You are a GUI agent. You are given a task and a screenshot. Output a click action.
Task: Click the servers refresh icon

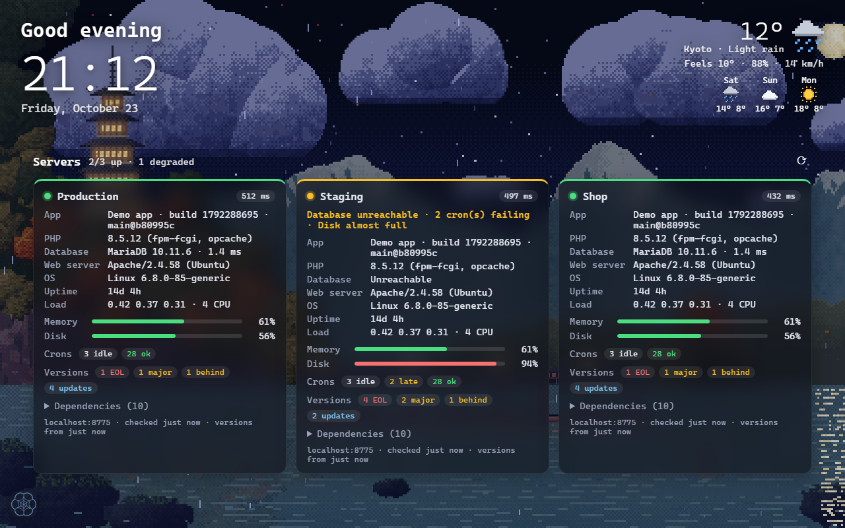(x=801, y=160)
